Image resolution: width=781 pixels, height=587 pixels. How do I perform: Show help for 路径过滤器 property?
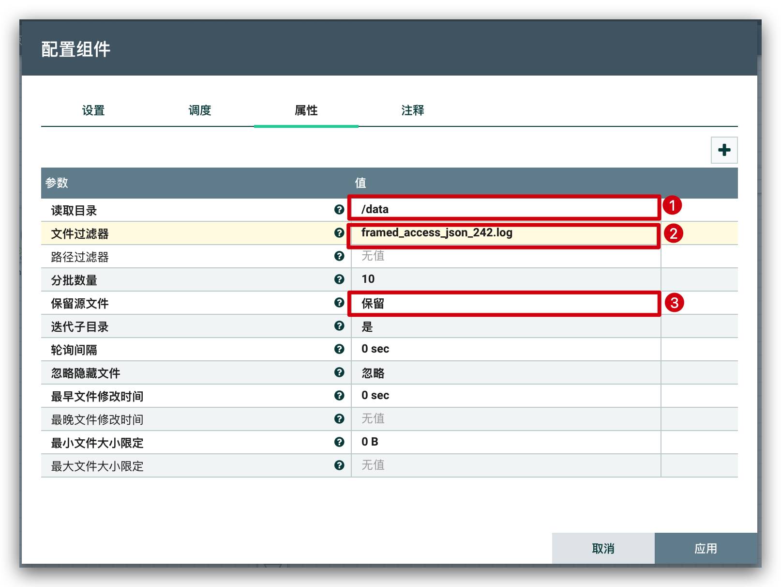[x=339, y=256]
